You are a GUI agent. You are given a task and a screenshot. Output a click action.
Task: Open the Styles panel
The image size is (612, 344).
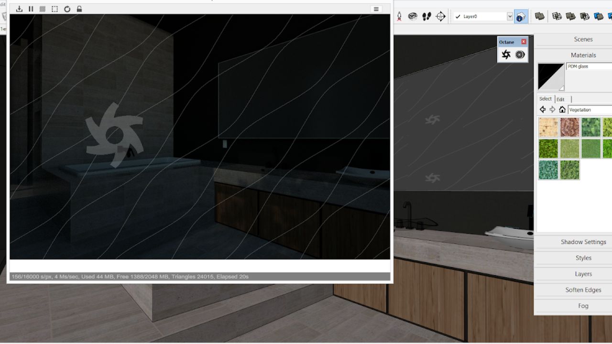(x=583, y=258)
